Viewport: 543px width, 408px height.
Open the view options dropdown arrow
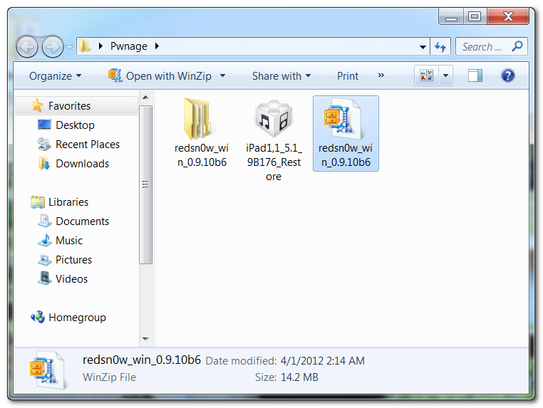[445, 75]
